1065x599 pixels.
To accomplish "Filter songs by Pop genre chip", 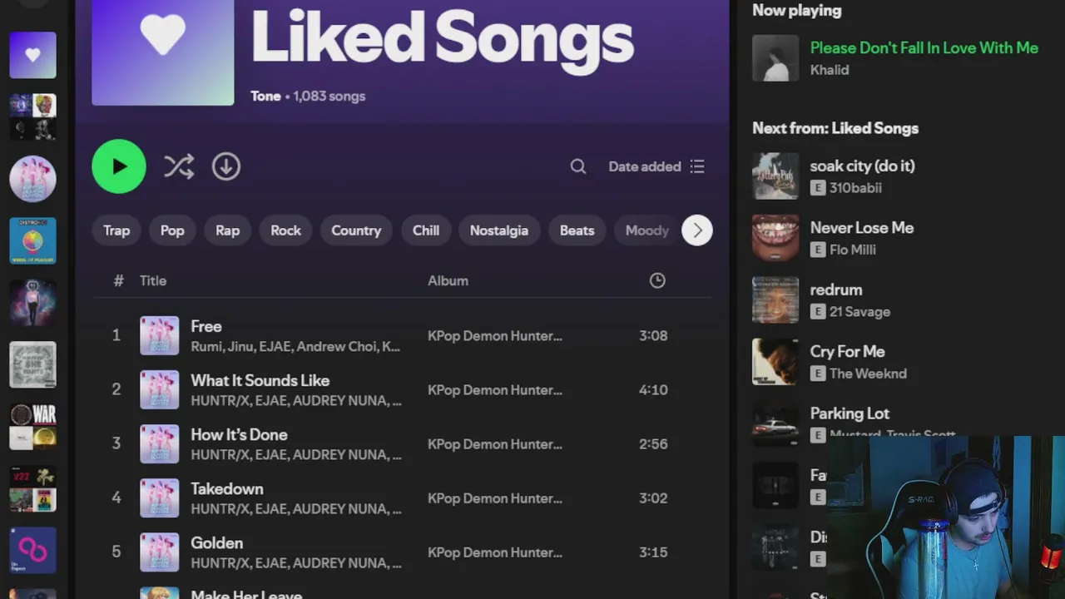I will tap(172, 230).
